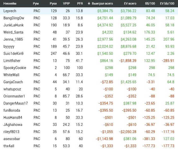Click DangerMaus17's total winnings value -$354.75
Image resolution: width=178 pixels, height=149 pixels.
point(106,103)
